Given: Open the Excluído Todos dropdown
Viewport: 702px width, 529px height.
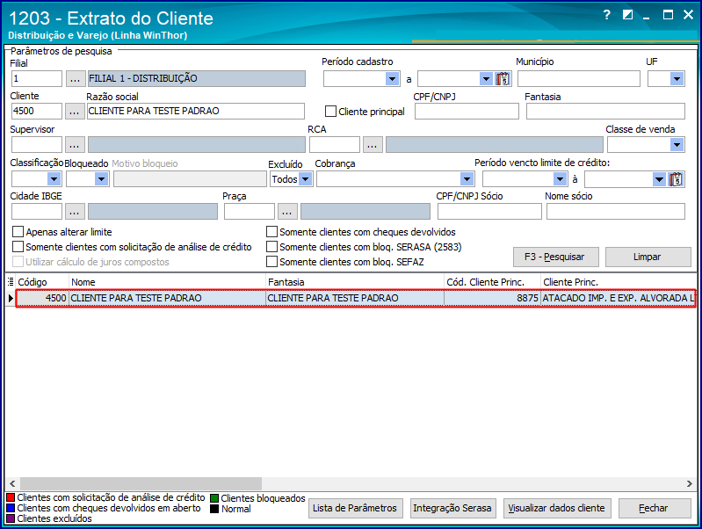Looking at the screenshot, I should (x=306, y=179).
